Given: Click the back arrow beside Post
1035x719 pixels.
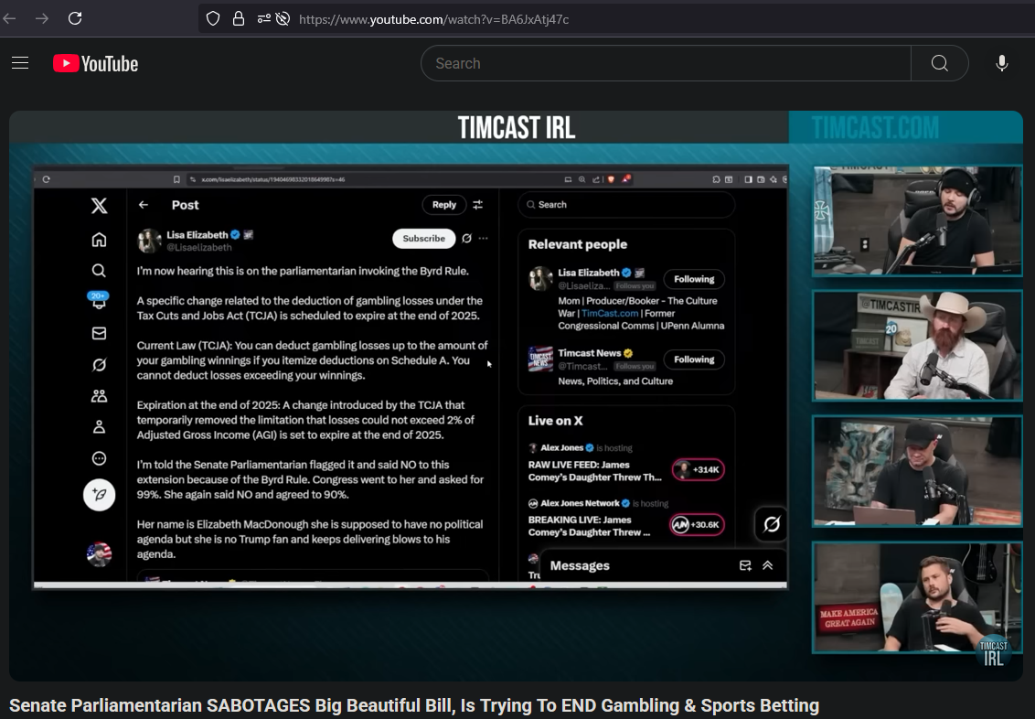Looking at the screenshot, I should pos(144,205).
